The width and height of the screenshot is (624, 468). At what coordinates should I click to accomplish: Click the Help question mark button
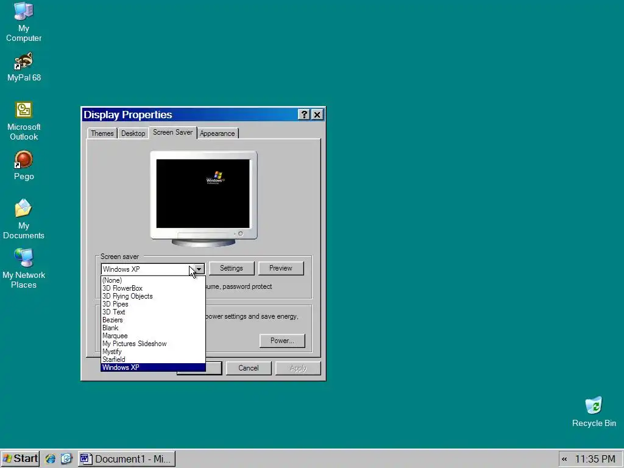(x=303, y=115)
